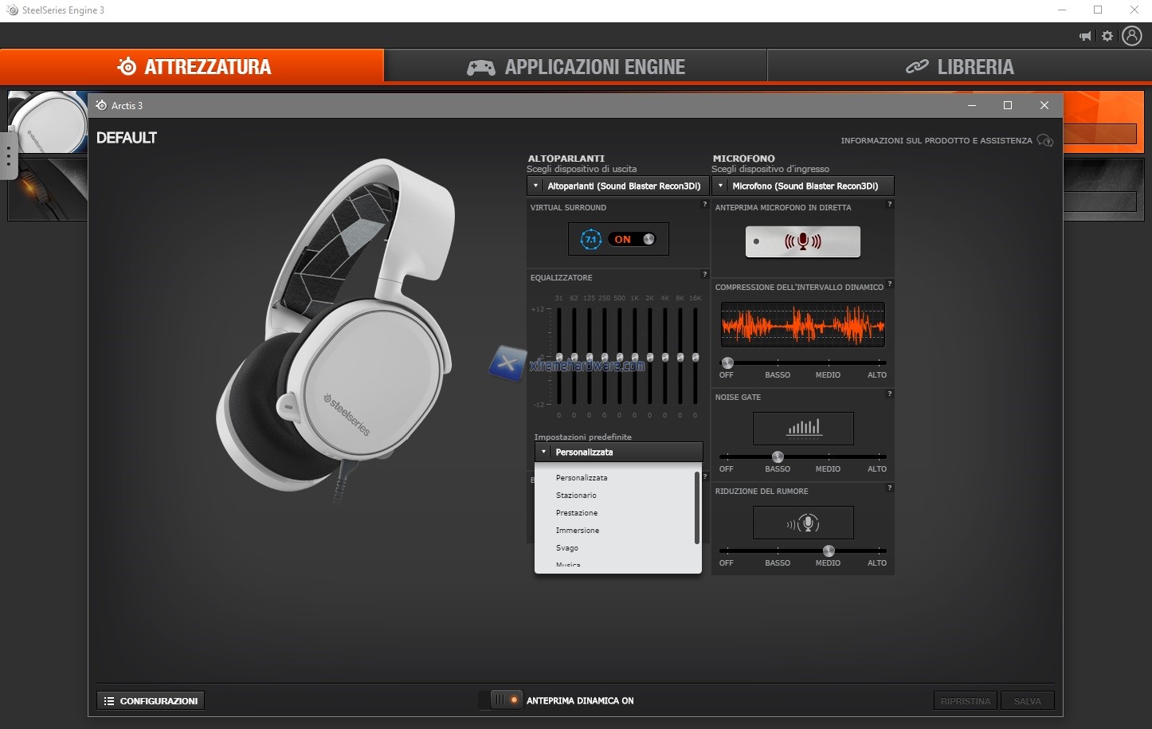The image size is (1152, 729).
Task: Click the noise reduction microphone icon
Action: tap(803, 523)
